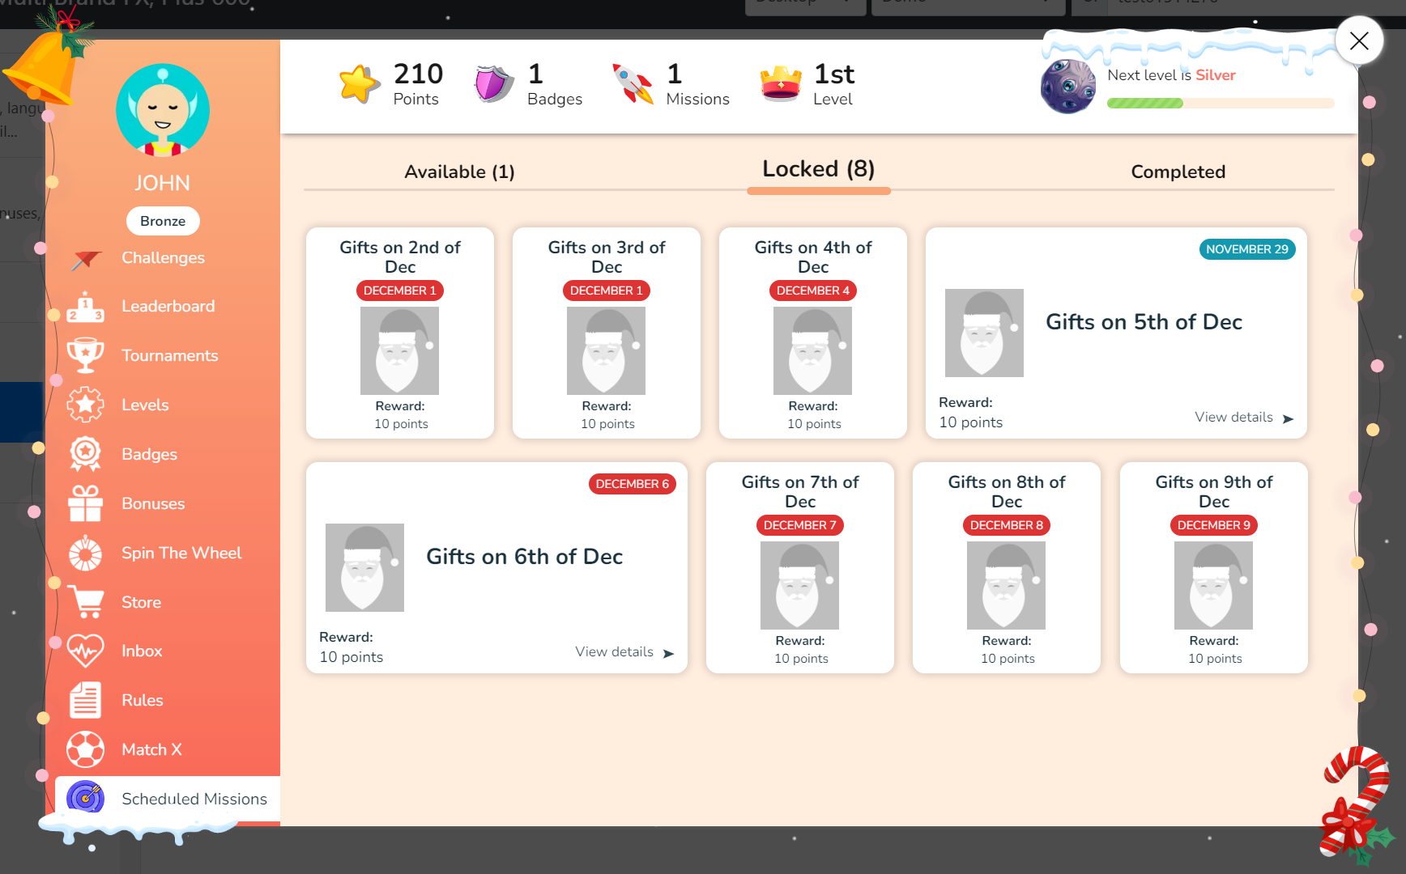Close the gamification popup window
1406x874 pixels.
tap(1359, 40)
